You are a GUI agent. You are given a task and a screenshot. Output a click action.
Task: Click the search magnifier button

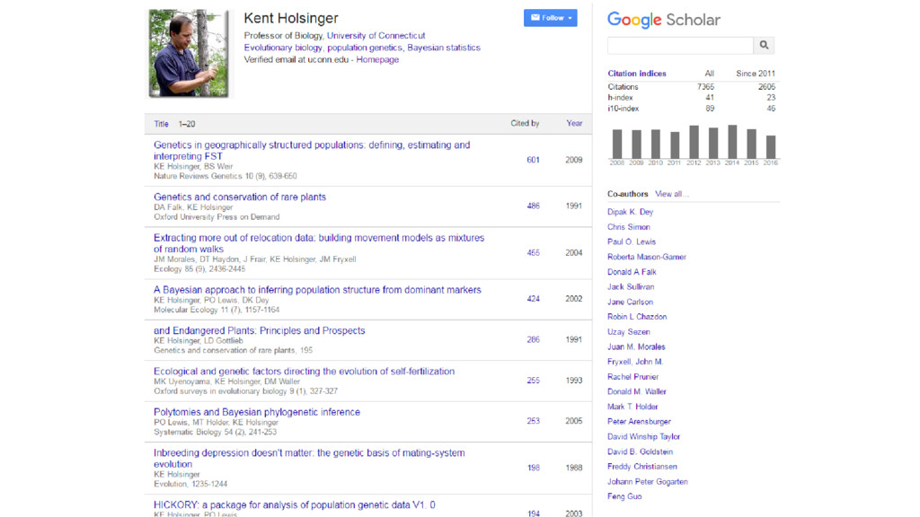[x=764, y=45]
